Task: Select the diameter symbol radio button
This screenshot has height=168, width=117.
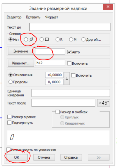Action: click(26, 39)
